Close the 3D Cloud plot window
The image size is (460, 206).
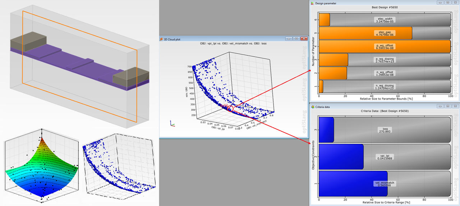(304, 39)
